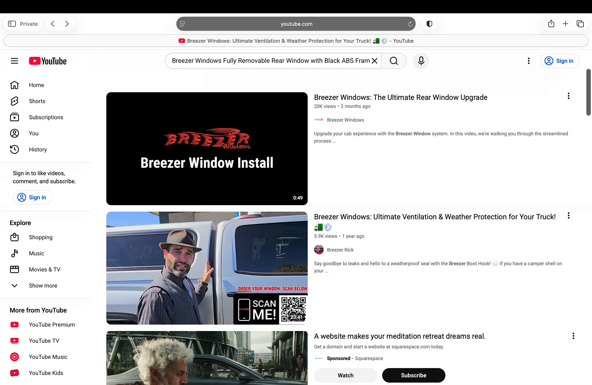Search with your voice microphone
Image resolution: width=592 pixels, height=385 pixels.
[x=421, y=61]
